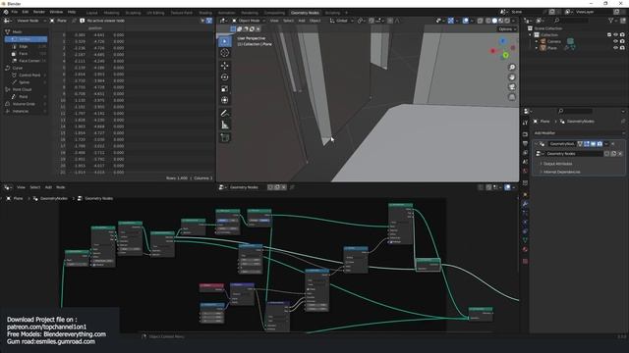
Task: Select the Move tool in the viewport toolbar
Action: point(225,66)
